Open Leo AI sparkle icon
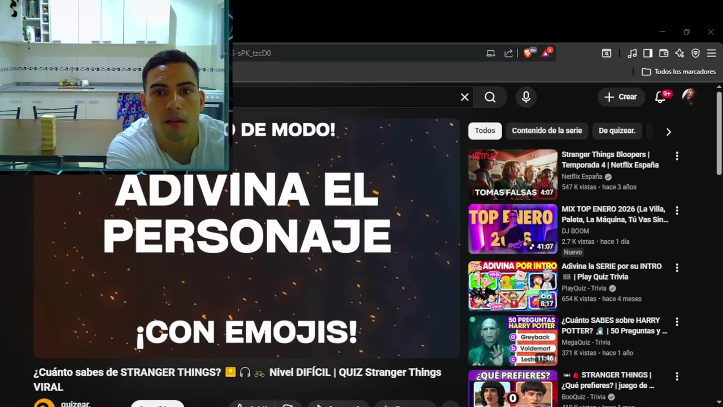 680,53
